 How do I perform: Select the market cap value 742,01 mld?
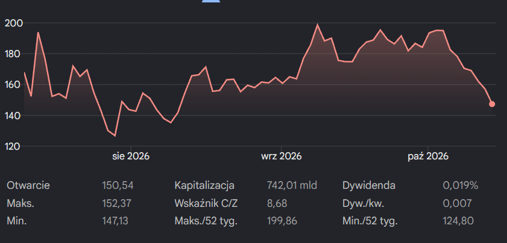[x=292, y=185]
